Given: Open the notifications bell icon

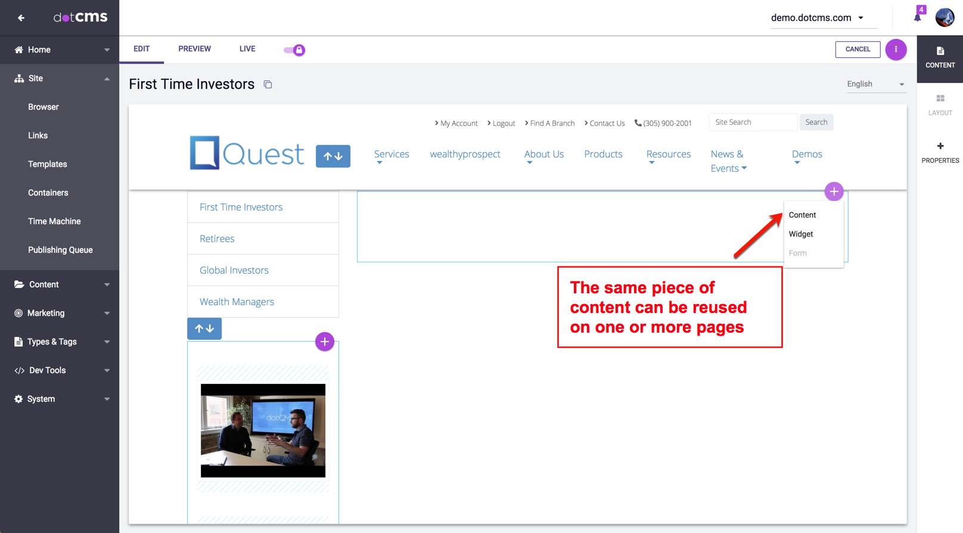Looking at the screenshot, I should tap(918, 17).
